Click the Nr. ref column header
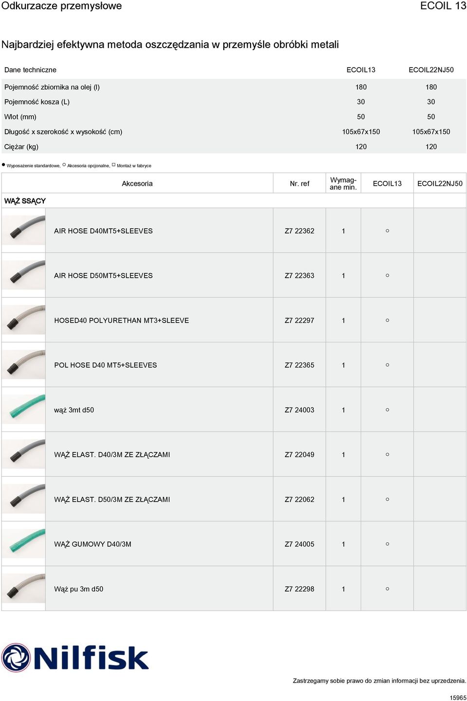Image resolution: width=467 pixels, height=701 pixels. [x=299, y=183]
